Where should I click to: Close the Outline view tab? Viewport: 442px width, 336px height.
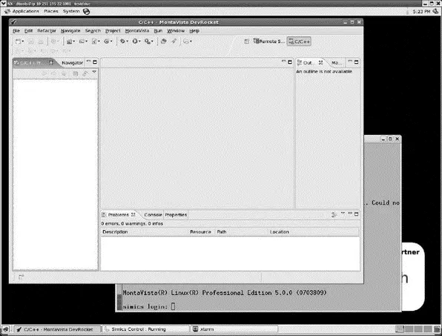coord(320,62)
